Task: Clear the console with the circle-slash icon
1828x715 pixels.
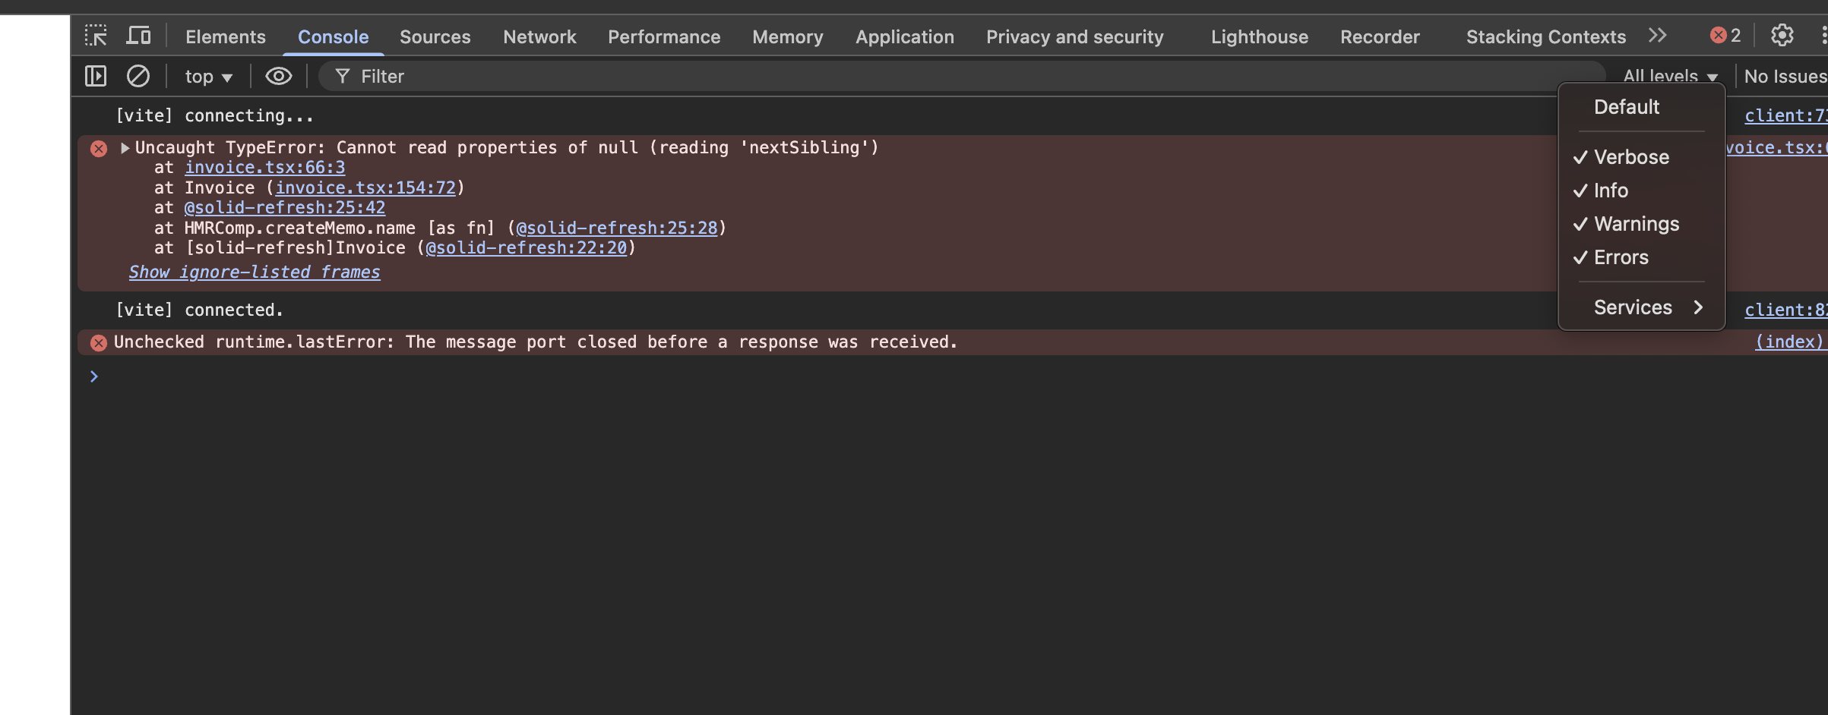Action: 138,76
